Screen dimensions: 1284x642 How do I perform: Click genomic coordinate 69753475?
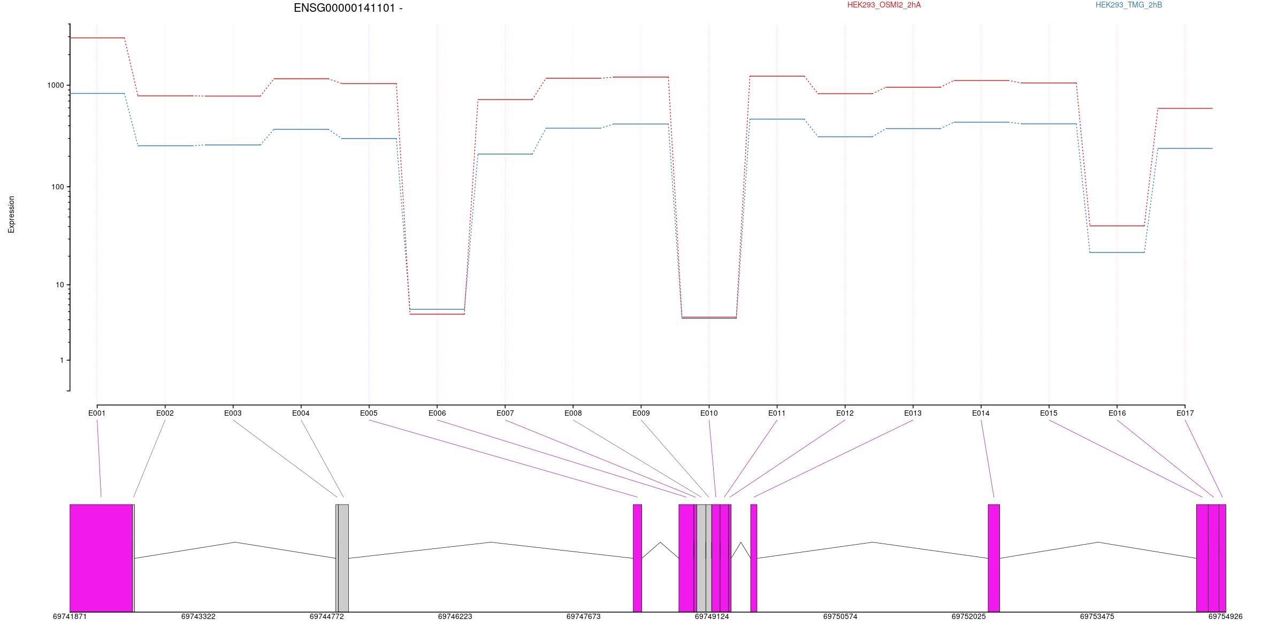1097,616
